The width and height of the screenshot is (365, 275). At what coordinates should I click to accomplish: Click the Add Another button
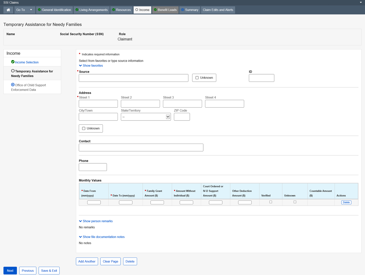(87, 261)
